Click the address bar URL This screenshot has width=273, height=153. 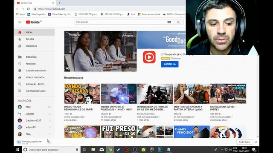click(52, 9)
